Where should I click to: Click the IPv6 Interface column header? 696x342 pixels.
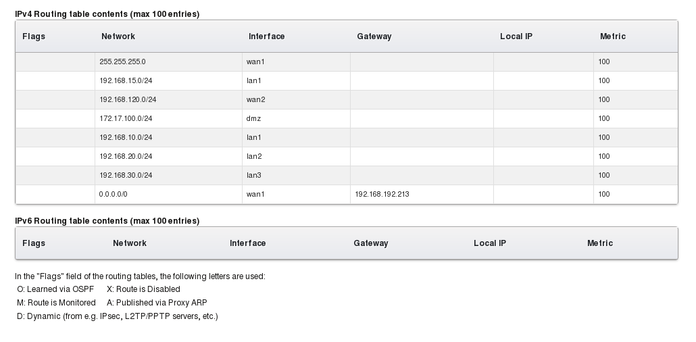247,243
